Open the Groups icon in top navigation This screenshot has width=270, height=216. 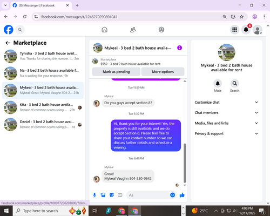click(161, 30)
